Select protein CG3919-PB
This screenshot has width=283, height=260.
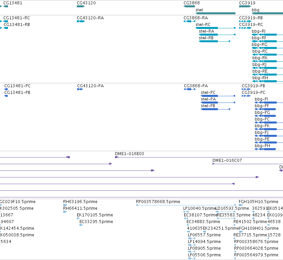(253, 86)
